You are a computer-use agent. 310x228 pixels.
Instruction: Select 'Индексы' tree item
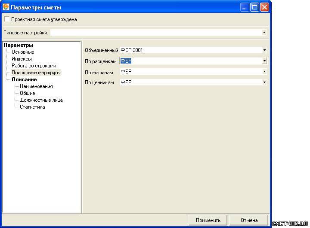[x=22, y=59]
